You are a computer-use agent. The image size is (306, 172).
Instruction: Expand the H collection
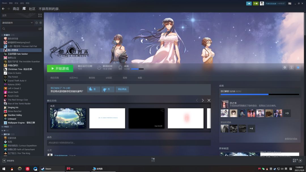(2, 130)
